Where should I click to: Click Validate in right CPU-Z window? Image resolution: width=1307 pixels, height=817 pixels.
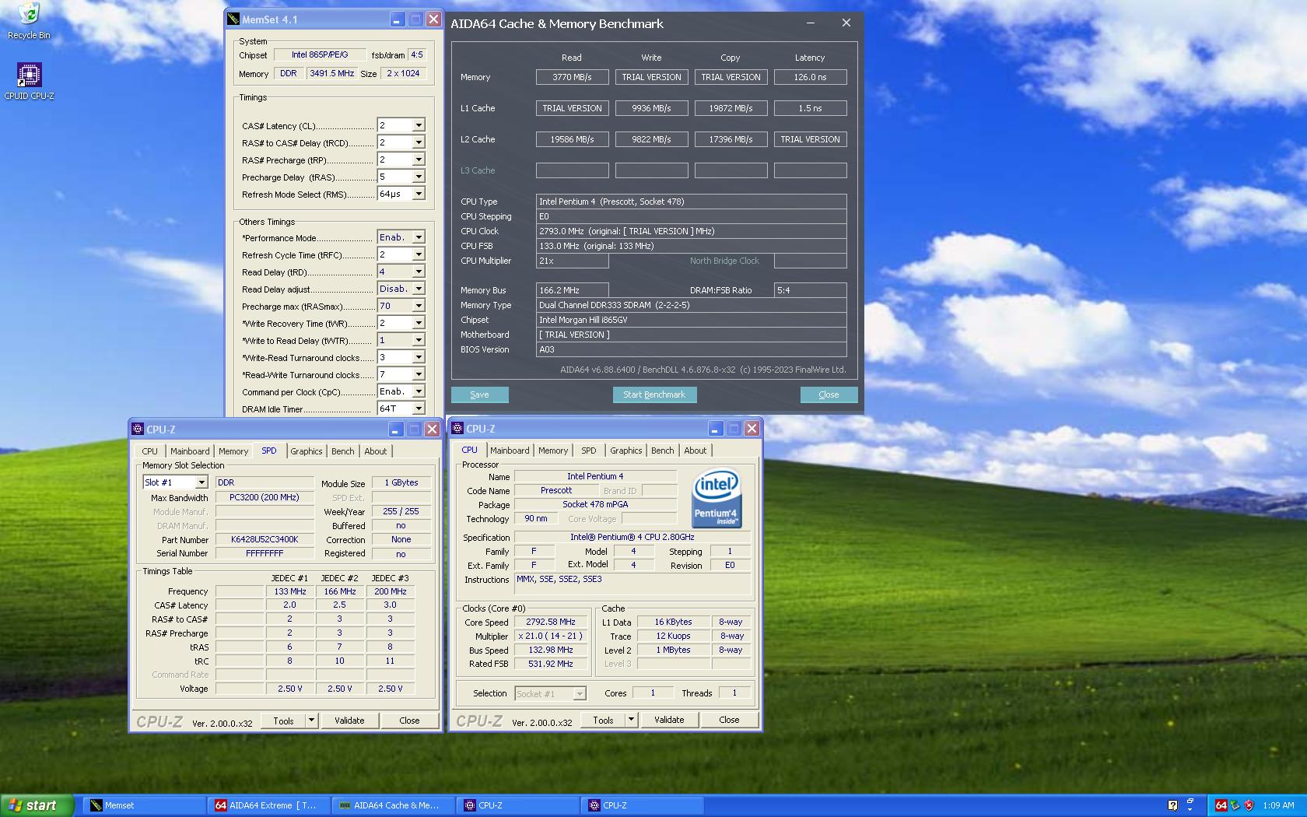pos(669,720)
